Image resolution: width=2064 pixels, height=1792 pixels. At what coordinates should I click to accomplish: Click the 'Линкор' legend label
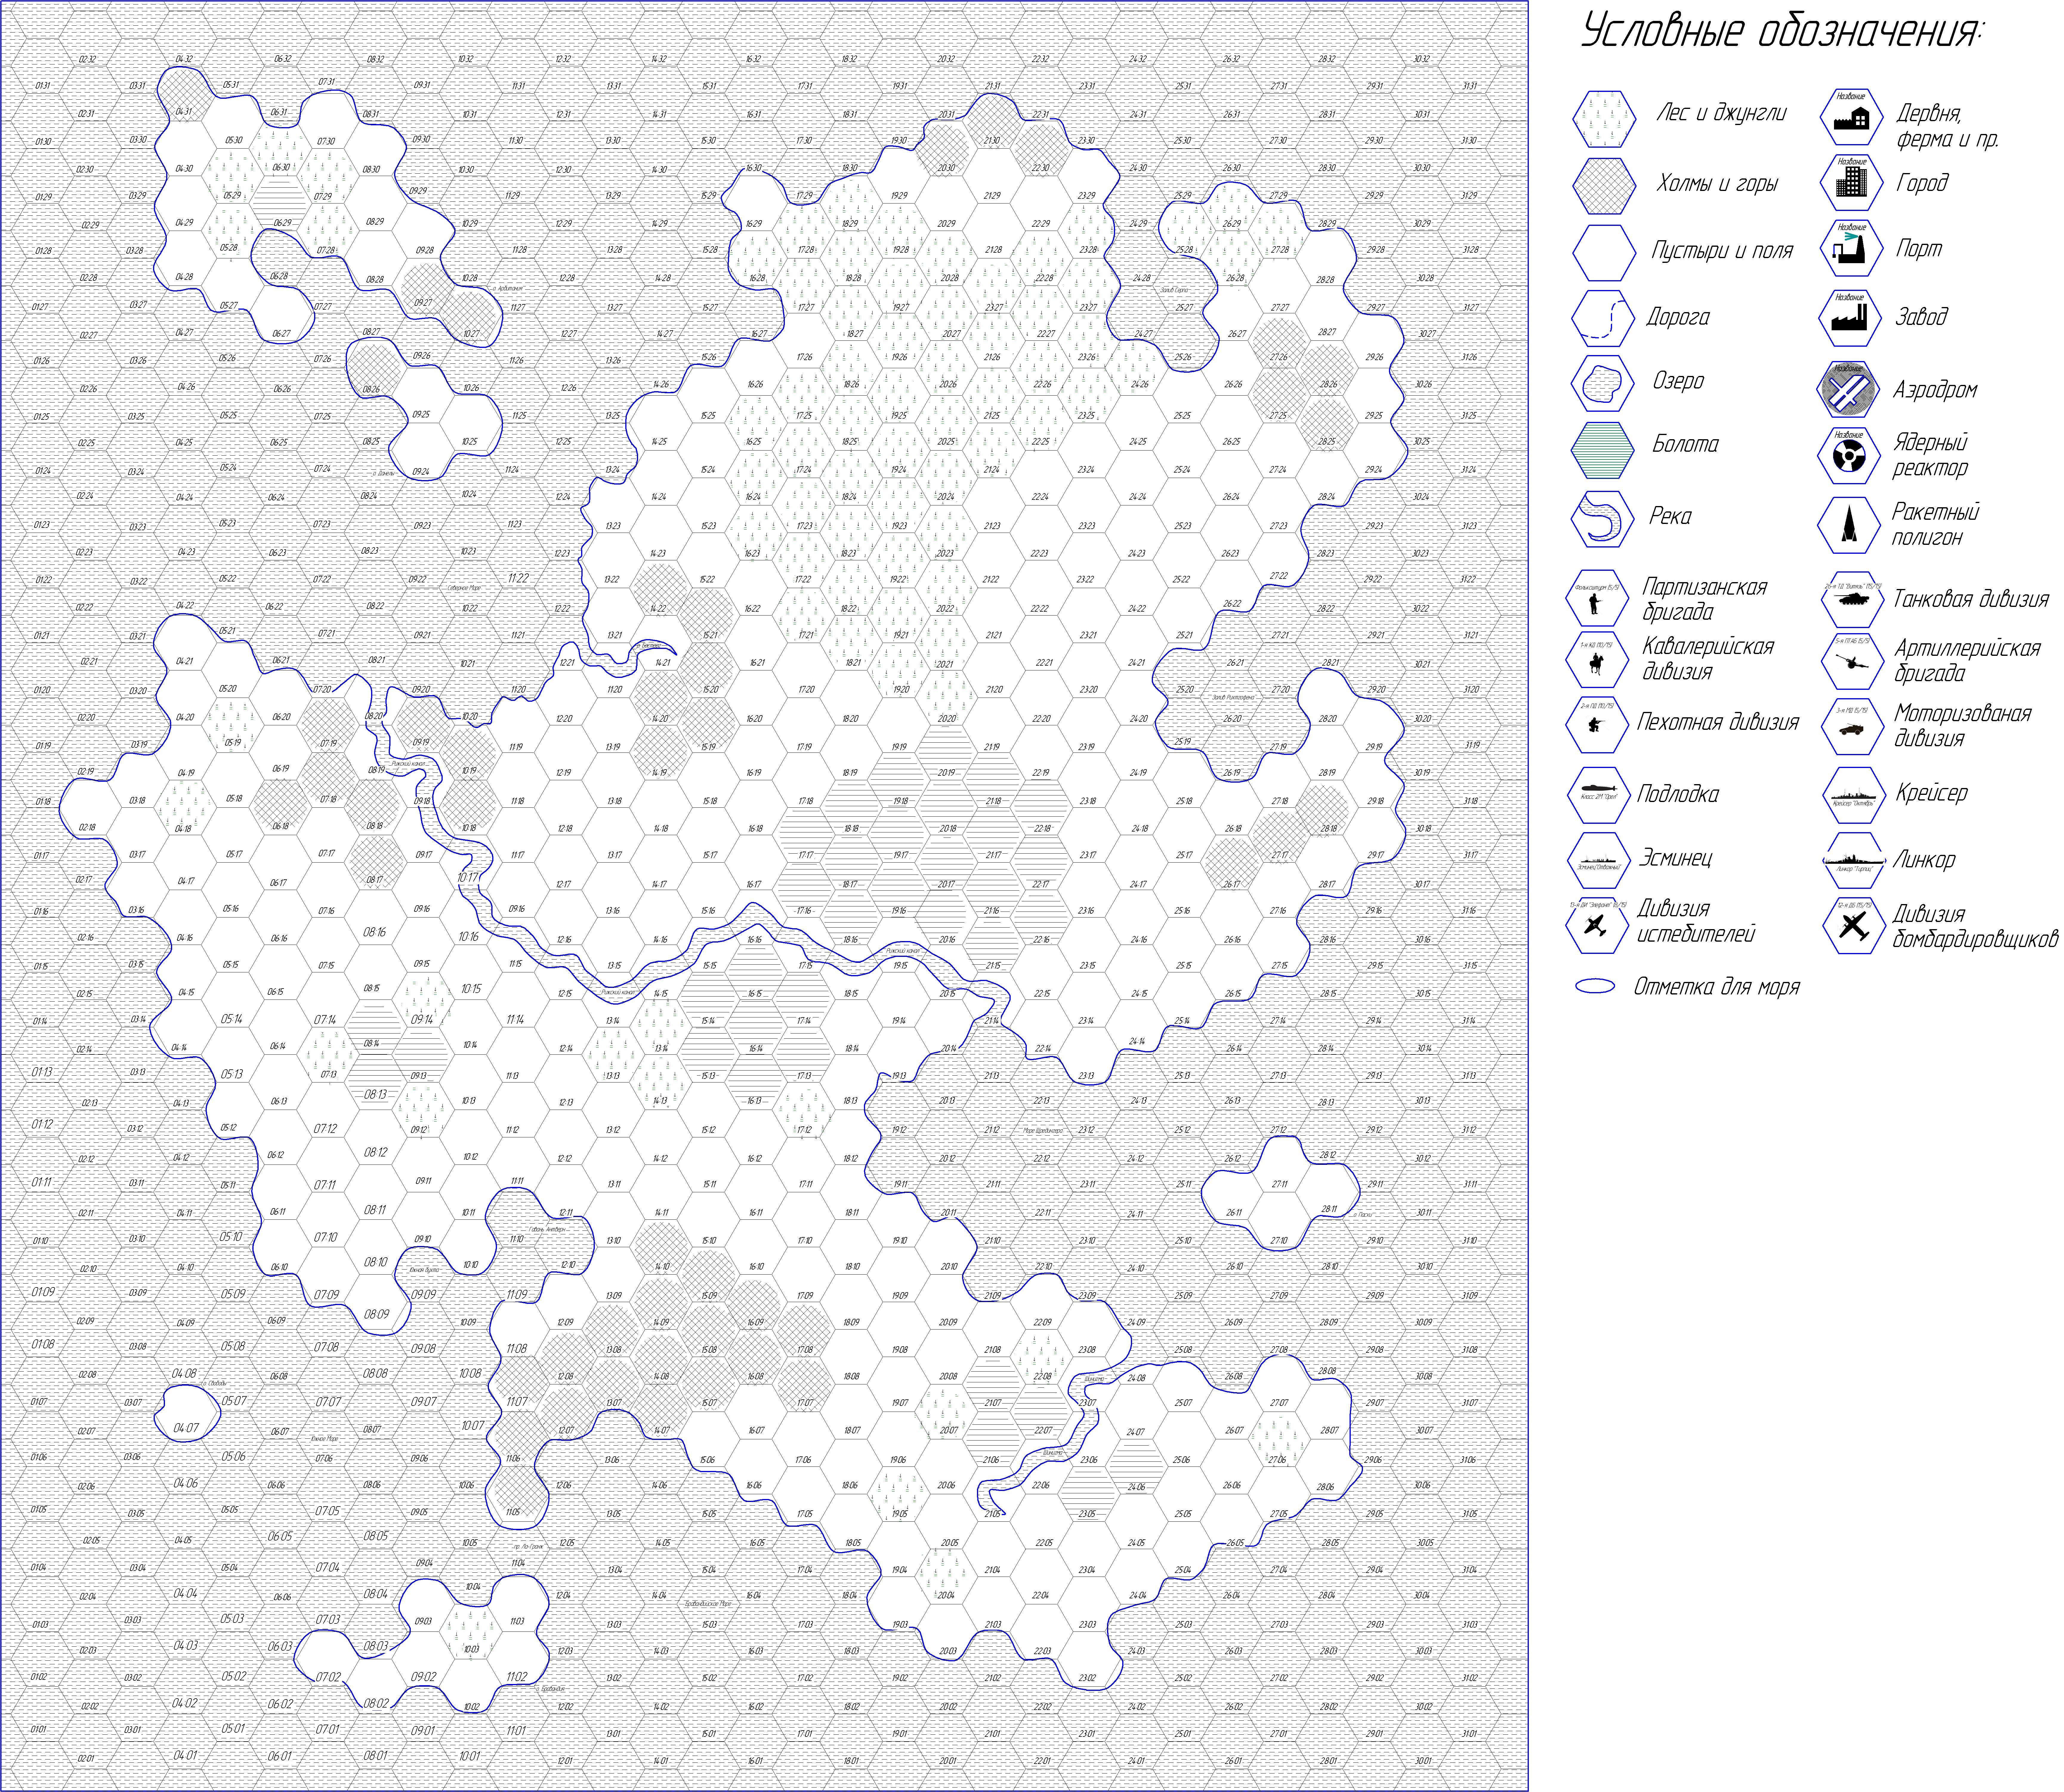pos(1924,860)
